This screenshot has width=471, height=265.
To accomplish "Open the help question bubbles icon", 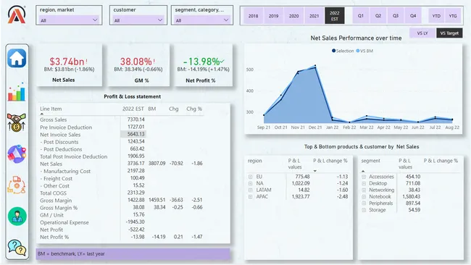I will [x=17, y=248].
